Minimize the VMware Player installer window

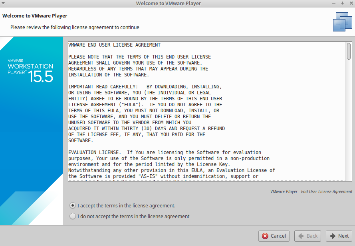click(x=334, y=4)
